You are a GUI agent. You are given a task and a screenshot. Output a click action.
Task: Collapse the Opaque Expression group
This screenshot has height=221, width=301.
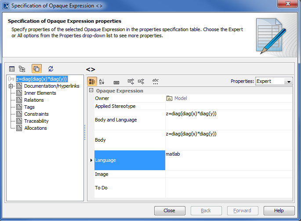91,90
